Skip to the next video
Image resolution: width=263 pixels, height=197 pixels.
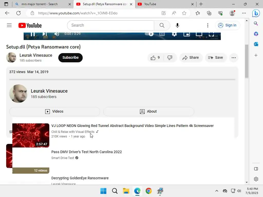click(45, 34)
